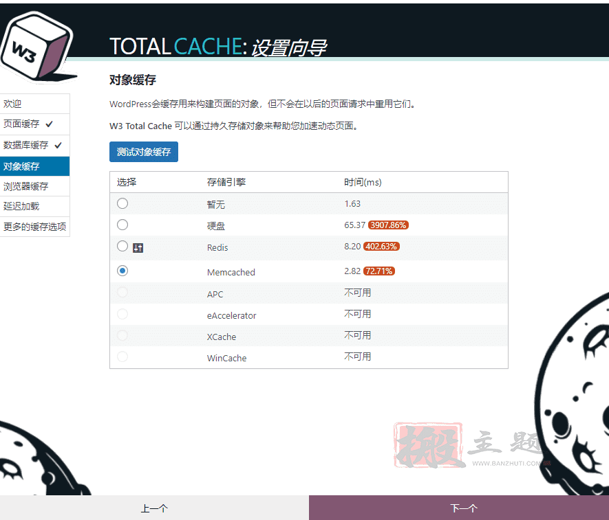Click the 402.63% badge in the Redis row
The image size is (609, 520).
point(381,246)
